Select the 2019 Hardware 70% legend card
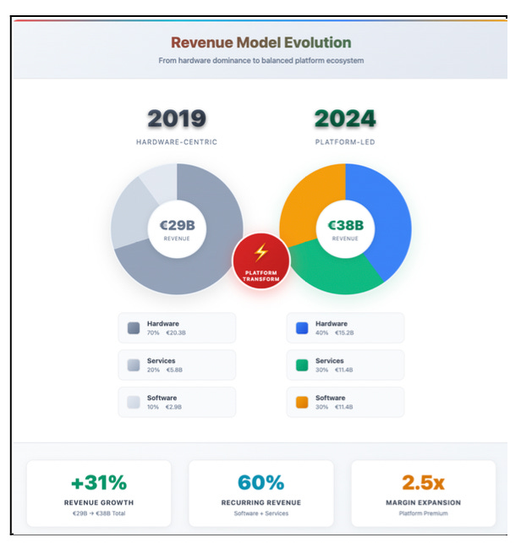Screen dimensions: 521x543 (x=177, y=328)
